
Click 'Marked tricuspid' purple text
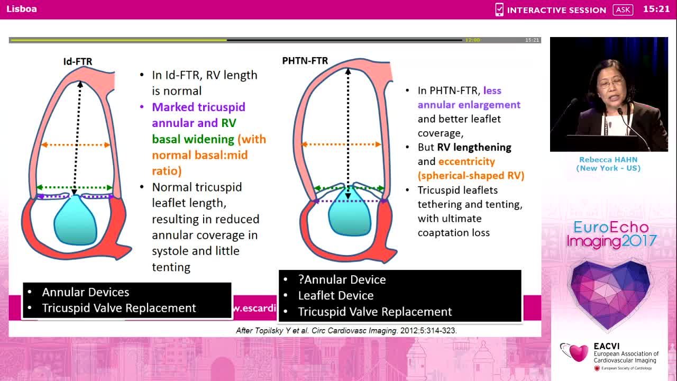(x=198, y=107)
